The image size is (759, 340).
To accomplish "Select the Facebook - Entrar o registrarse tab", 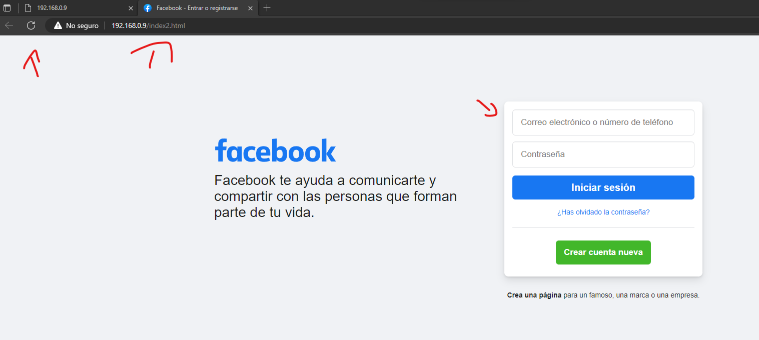I will pos(198,8).
